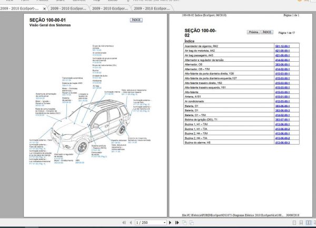Click the Air bag label in the diagram
Image resolution: width=316 pixels, height=228 pixels.
96,86
